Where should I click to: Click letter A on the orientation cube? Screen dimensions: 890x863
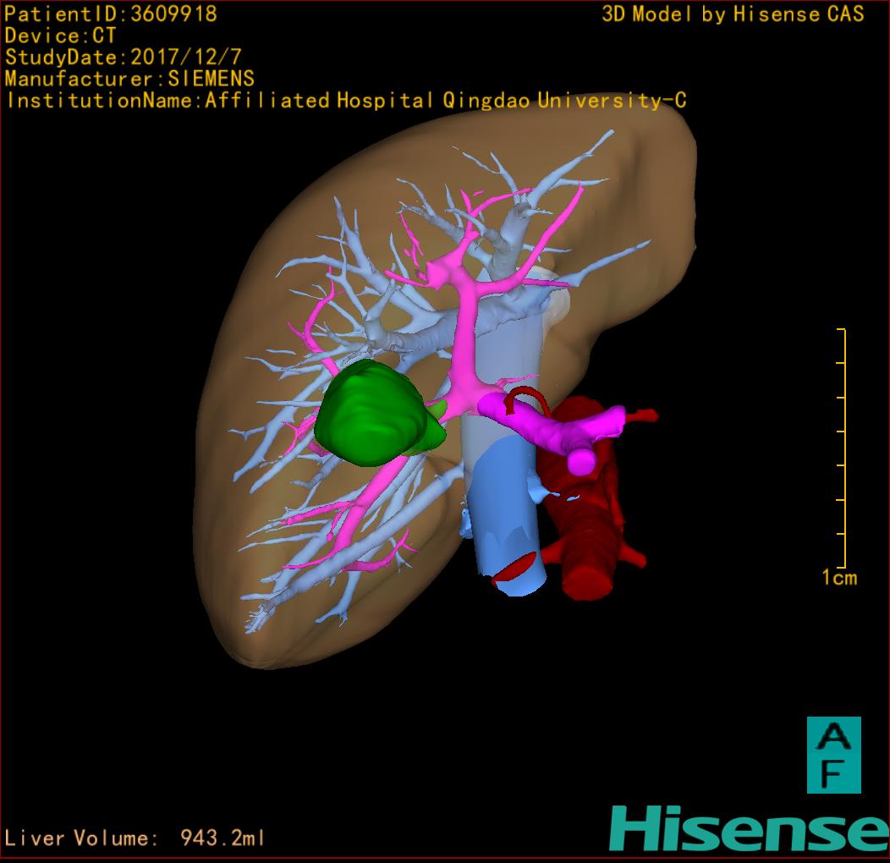[x=834, y=737]
